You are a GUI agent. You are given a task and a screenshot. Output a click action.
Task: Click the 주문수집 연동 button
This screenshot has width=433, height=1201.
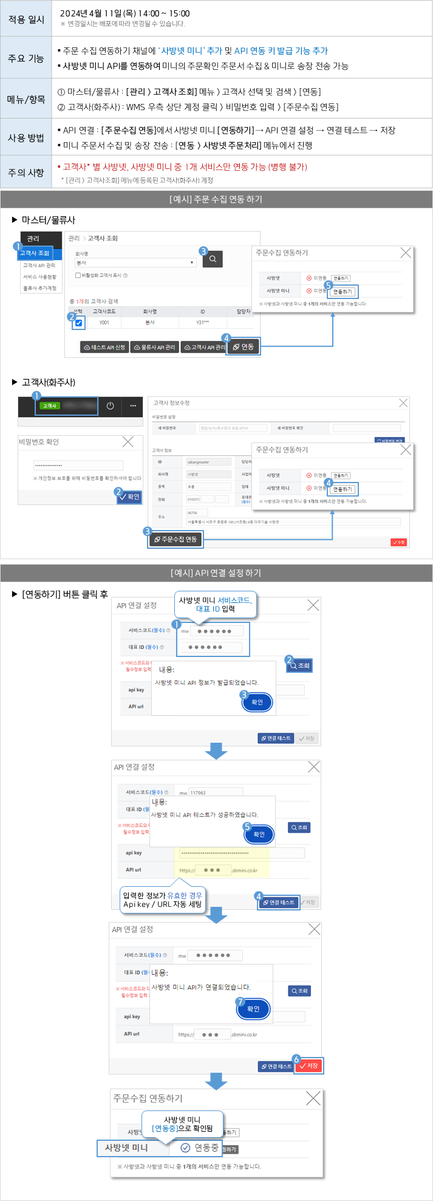(176, 539)
